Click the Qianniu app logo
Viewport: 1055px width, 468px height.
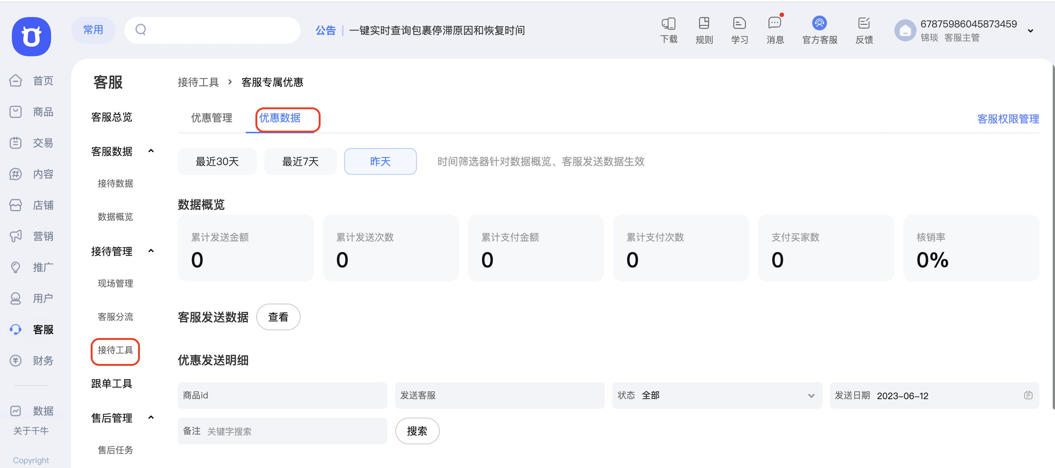coord(31,36)
